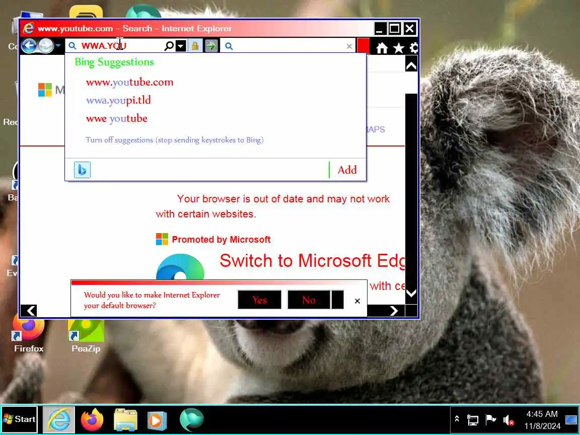
Task: Click the Bing Suggestions heading
Action: click(114, 62)
